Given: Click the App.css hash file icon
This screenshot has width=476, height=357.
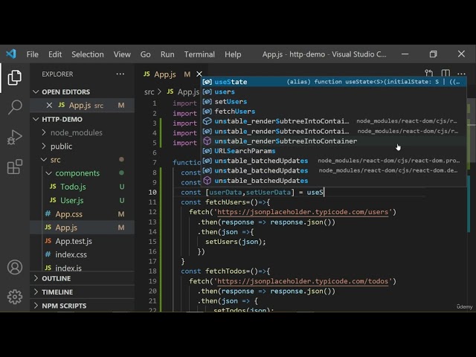Looking at the screenshot, I should (48, 213).
